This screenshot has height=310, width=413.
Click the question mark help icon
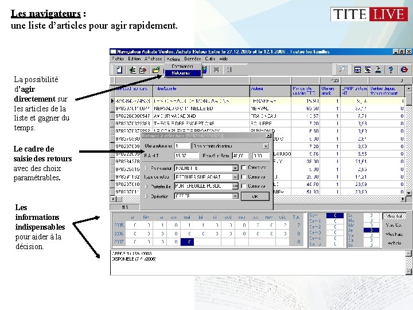coord(391,69)
